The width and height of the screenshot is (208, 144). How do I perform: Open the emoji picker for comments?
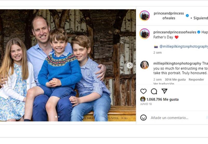pos(143,118)
